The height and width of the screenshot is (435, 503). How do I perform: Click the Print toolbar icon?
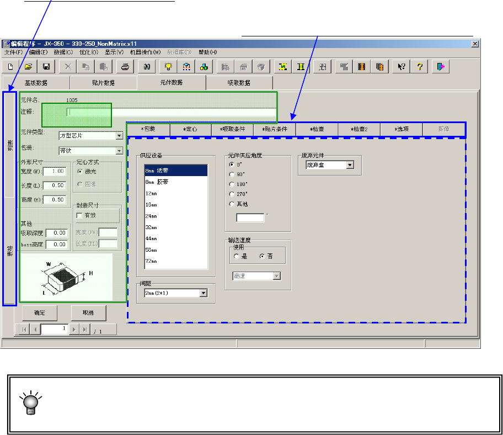[125, 66]
